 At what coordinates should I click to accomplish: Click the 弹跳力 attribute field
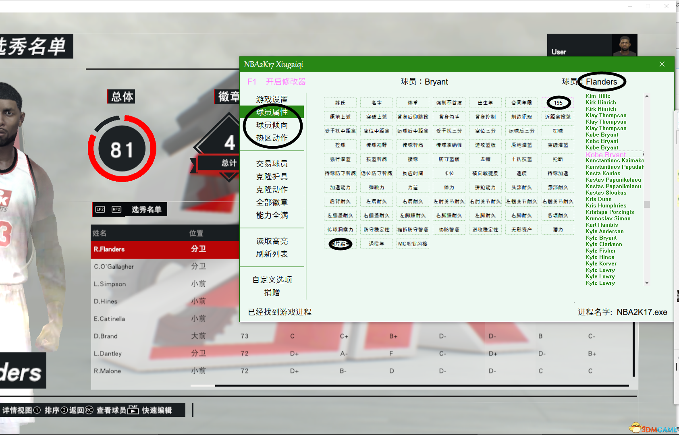(376, 187)
